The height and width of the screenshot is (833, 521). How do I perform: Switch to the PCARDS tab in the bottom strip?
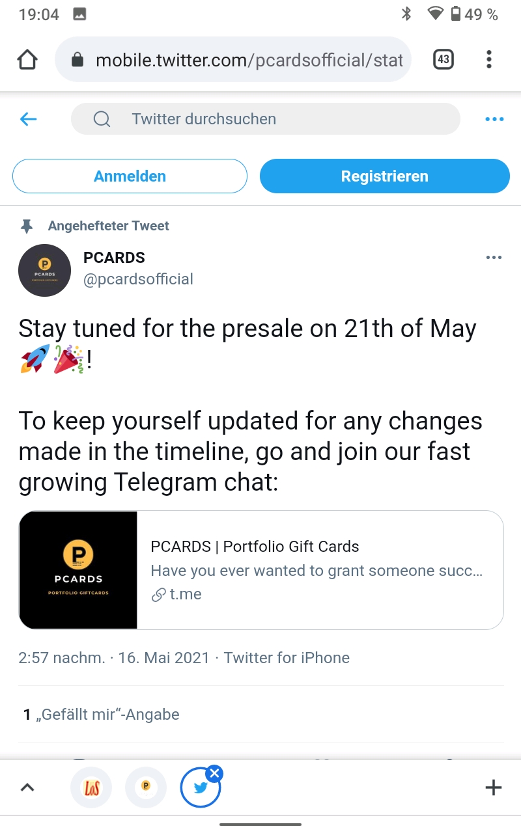coord(146,787)
